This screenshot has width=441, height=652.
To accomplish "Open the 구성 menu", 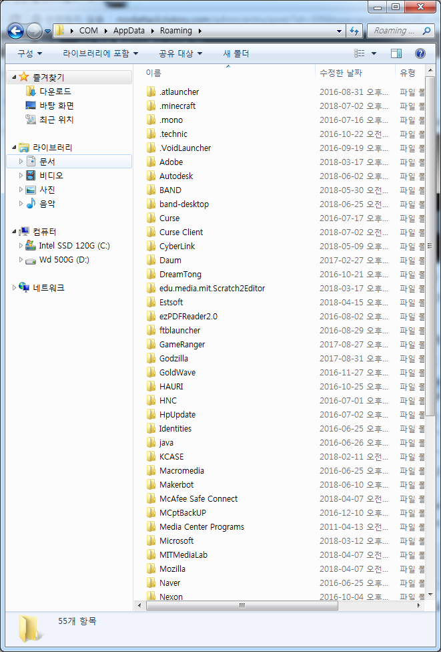I will (29, 53).
